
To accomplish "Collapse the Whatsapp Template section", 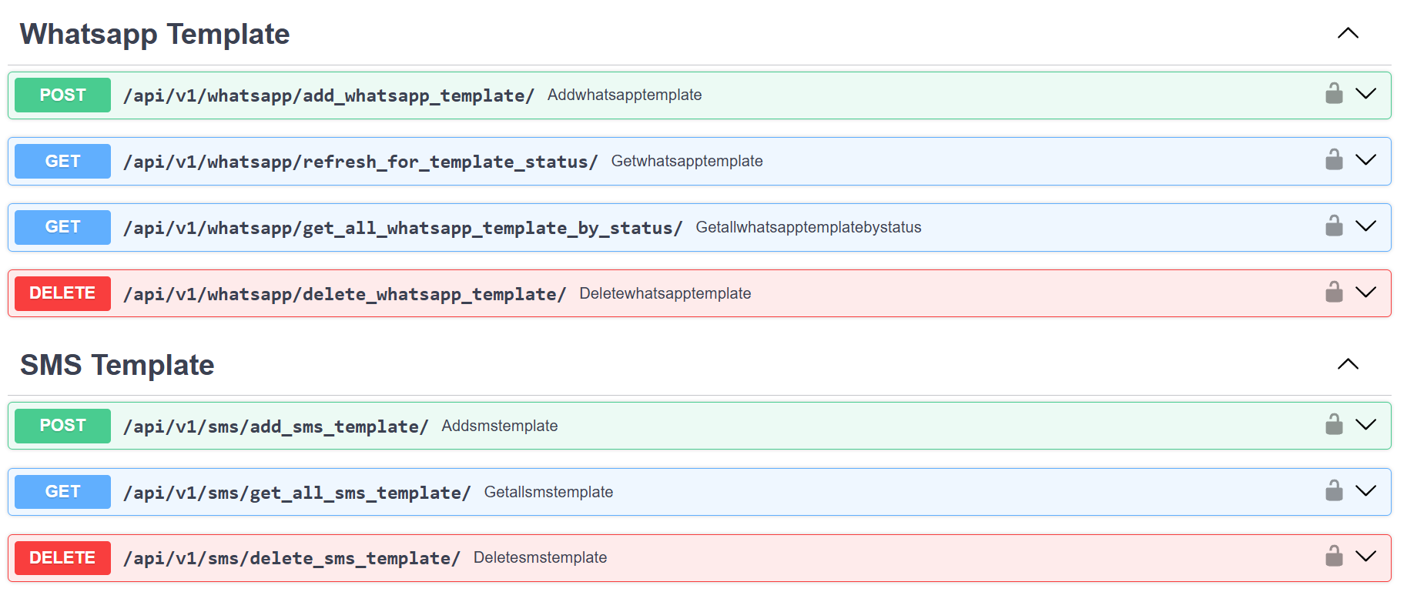I will 1348,33.
